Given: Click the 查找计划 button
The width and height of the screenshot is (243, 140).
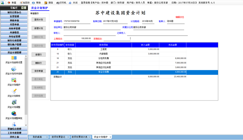Looking at the screenshot, I should point(38,20).
